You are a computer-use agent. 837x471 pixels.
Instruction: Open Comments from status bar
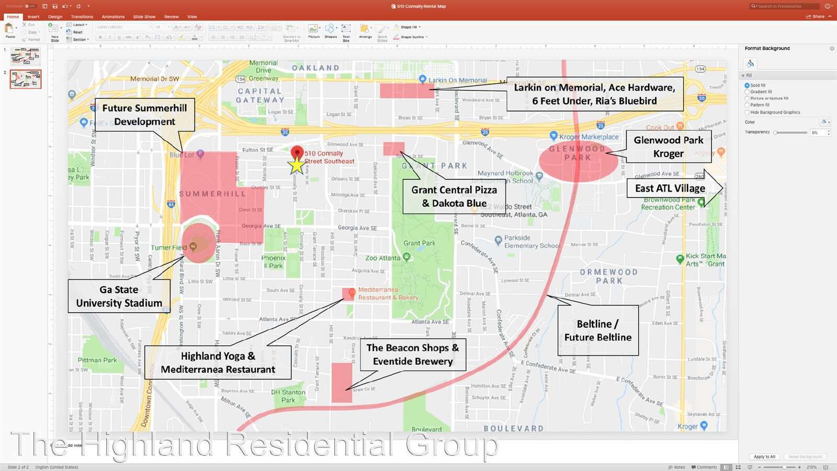[704, 467]
